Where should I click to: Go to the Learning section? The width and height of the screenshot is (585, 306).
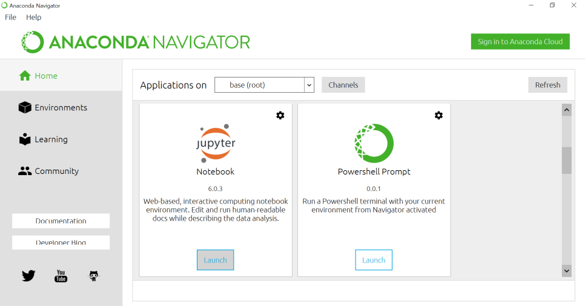click(x=61, y=139)
